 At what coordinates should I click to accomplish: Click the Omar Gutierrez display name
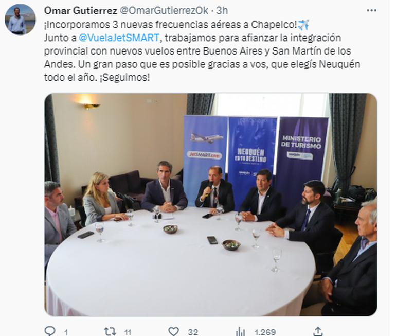(x=81, y=11)
